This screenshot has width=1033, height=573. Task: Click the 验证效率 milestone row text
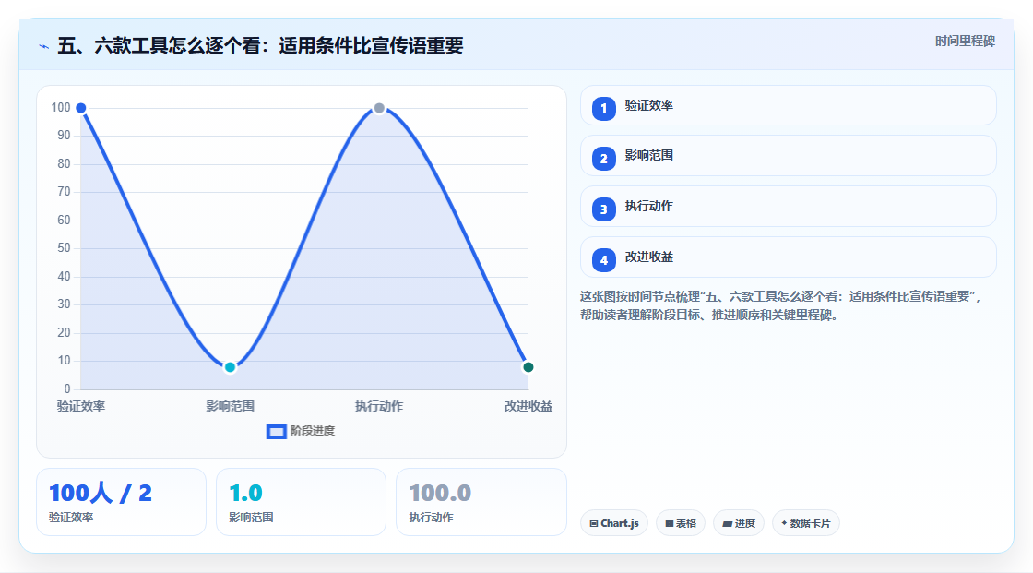click(649, 105)
